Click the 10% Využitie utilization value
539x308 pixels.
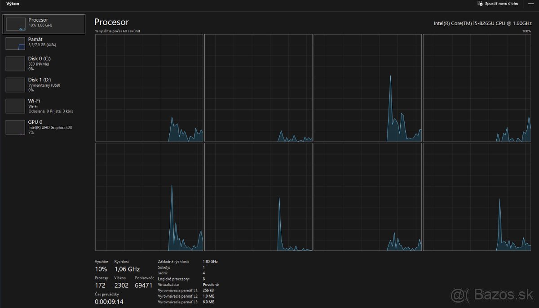tap(101, 269)
